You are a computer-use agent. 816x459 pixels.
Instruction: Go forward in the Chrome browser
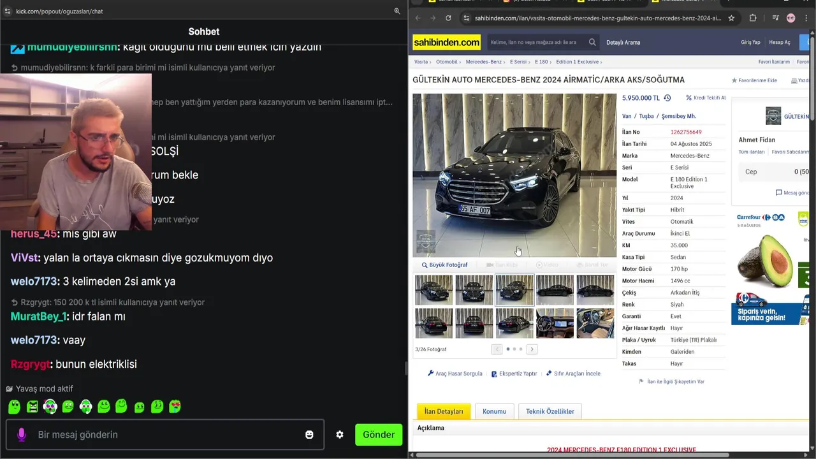(x=433, y=18)
